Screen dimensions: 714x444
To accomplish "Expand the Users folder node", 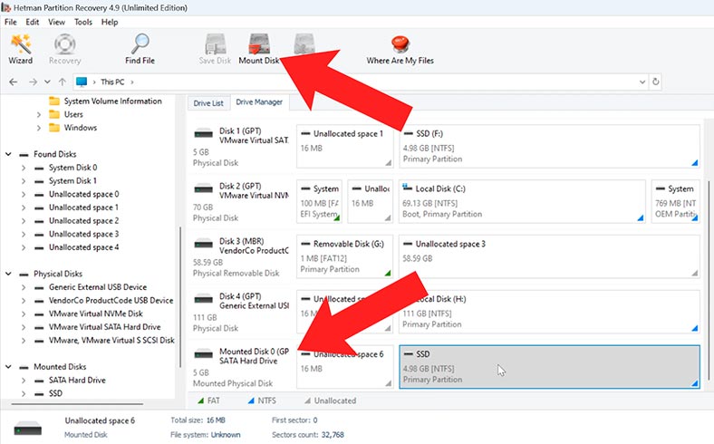I will [39, 114].
